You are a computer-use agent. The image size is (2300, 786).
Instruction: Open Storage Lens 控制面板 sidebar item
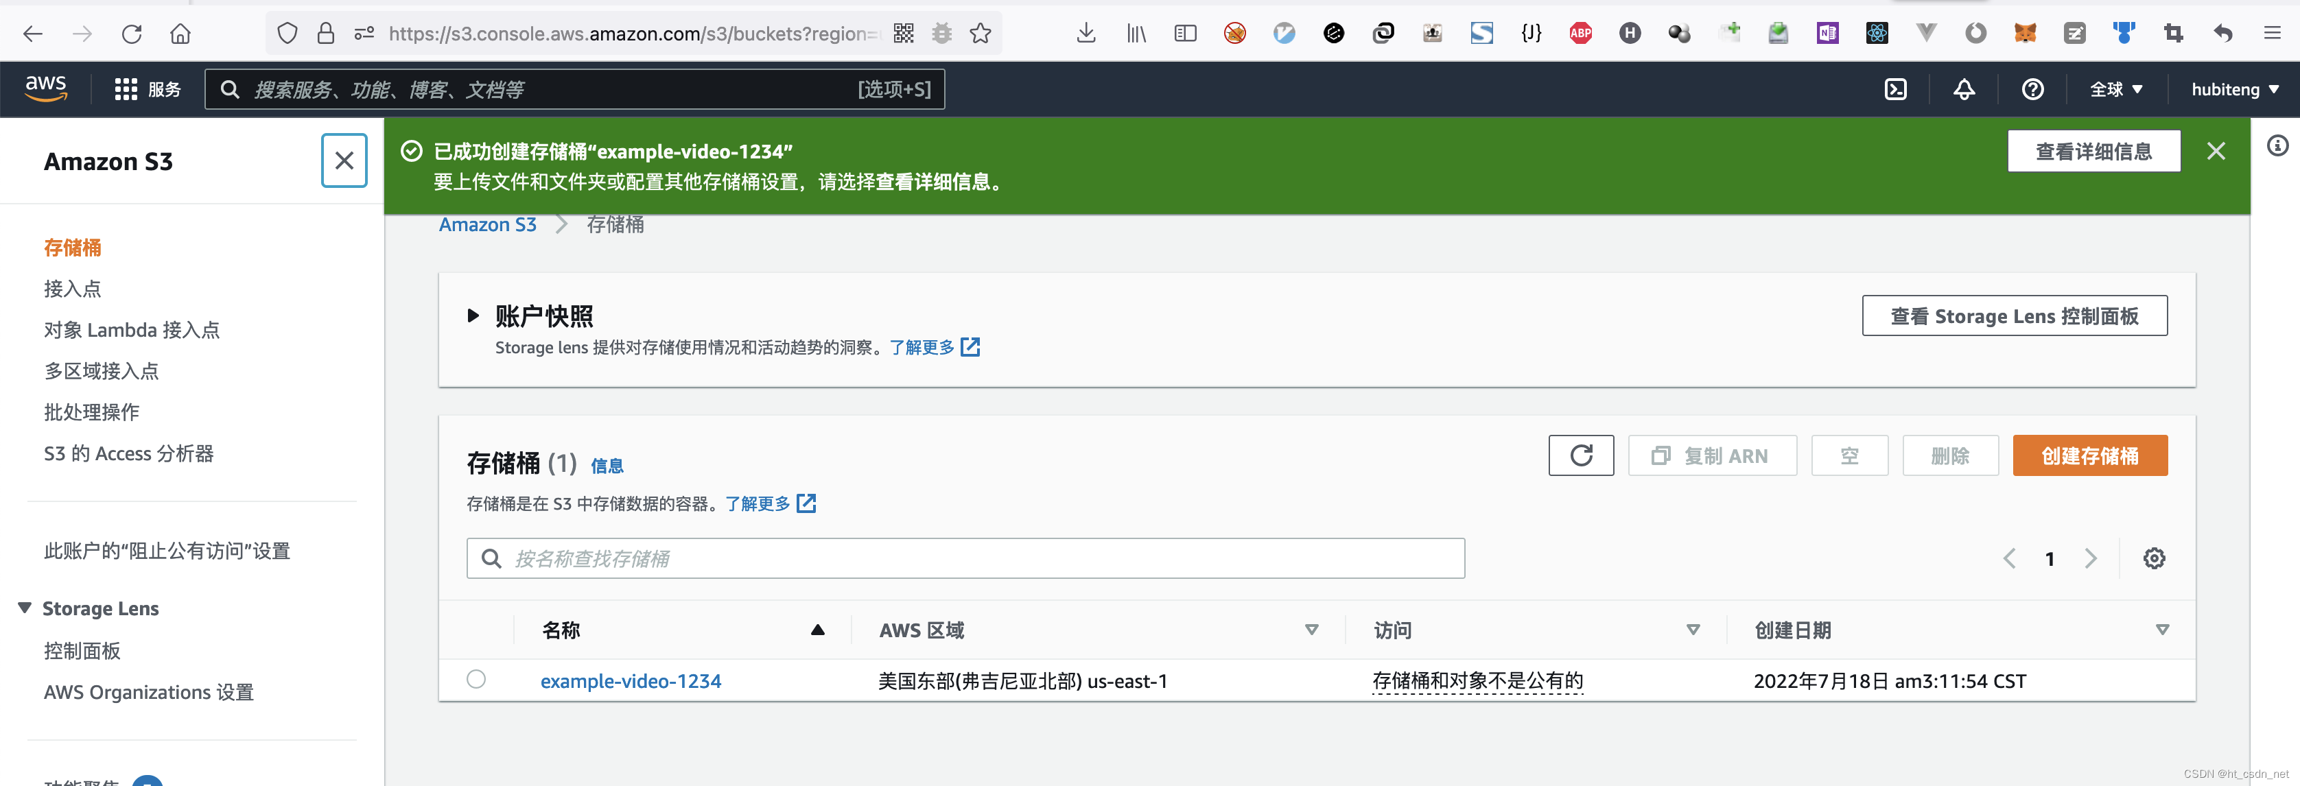click(x=82, y=650)
